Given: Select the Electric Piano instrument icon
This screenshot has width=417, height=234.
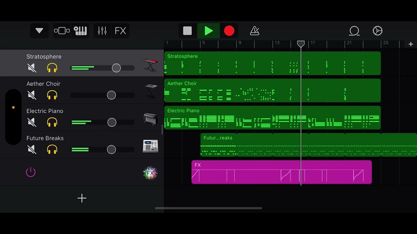Looking at the screenshot, I should [x=151, y=119].
